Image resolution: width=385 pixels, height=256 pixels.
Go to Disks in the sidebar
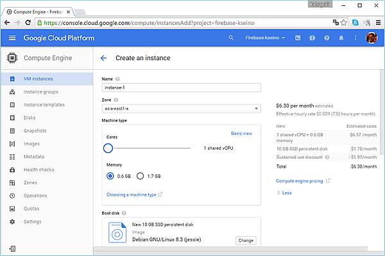coord(30,118)
